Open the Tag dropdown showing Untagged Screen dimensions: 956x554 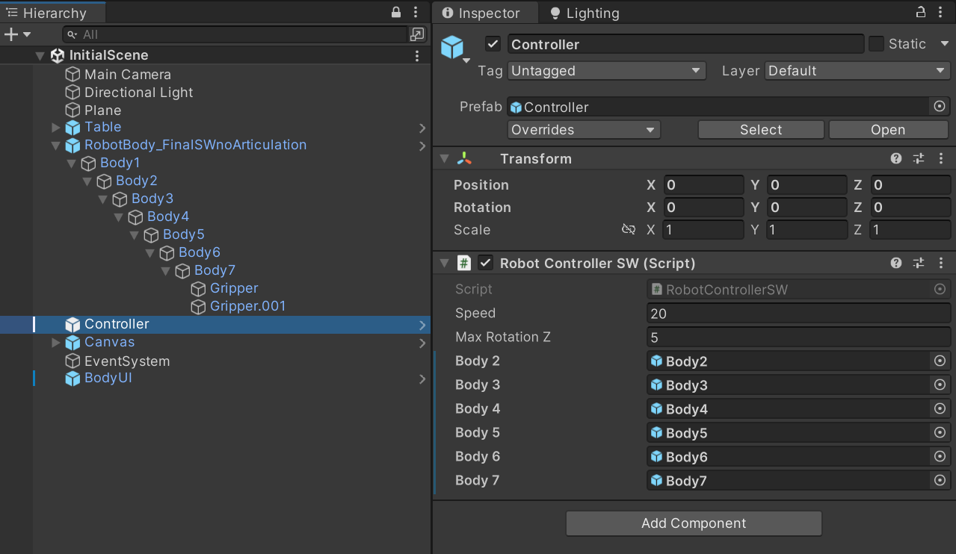point(606,71)
